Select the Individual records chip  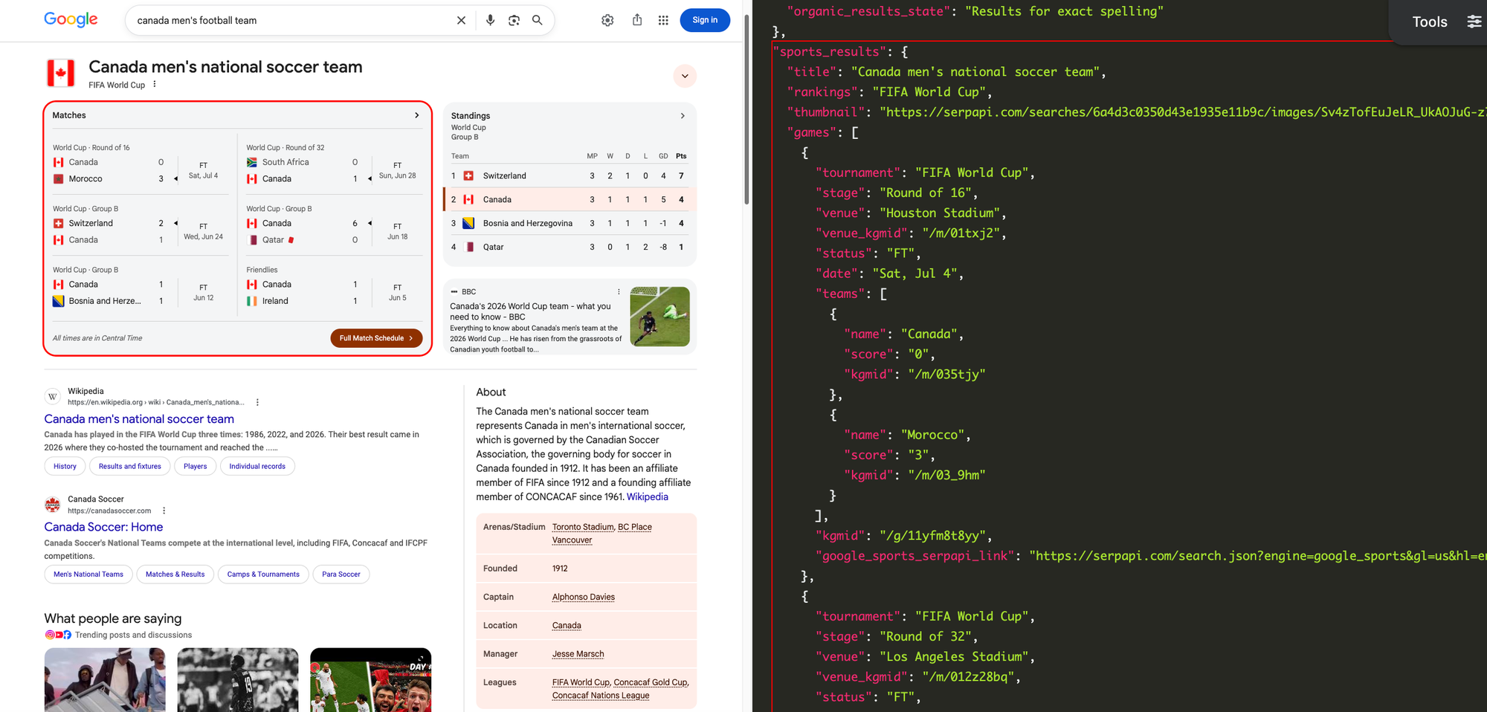[257, 467]
